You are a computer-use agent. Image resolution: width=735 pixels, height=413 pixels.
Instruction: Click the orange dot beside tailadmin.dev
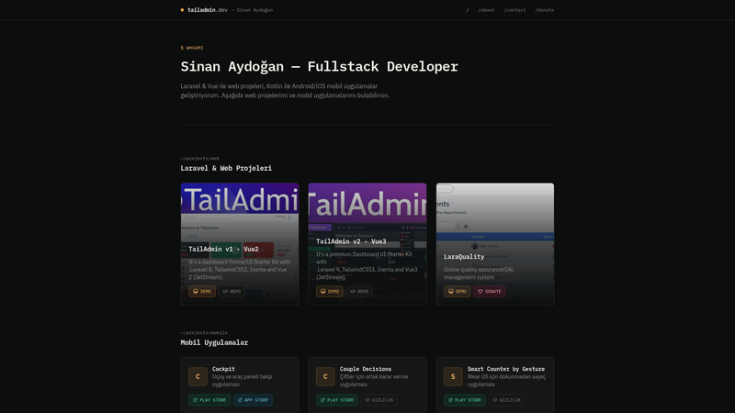(x=182, y=10)
